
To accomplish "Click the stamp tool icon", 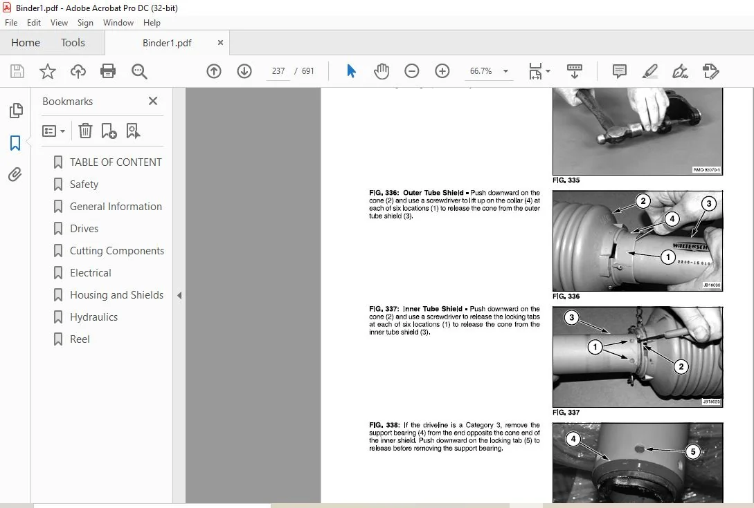I will click(710, 71).
